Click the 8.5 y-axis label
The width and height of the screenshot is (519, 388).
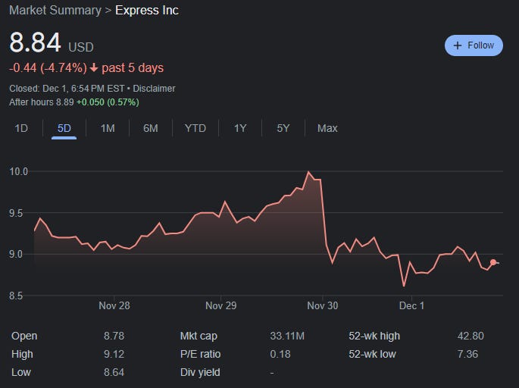click(16, 296)
